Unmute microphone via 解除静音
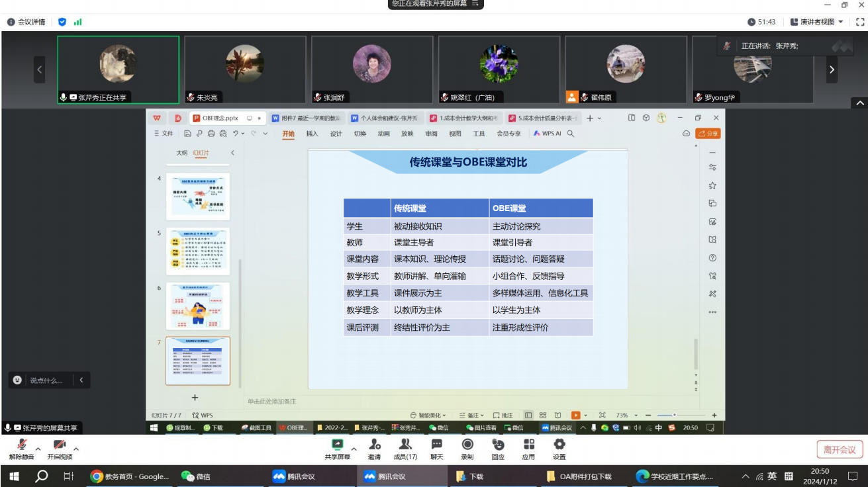The height and width of the screenshot is (487, 868). pos(22,449)
